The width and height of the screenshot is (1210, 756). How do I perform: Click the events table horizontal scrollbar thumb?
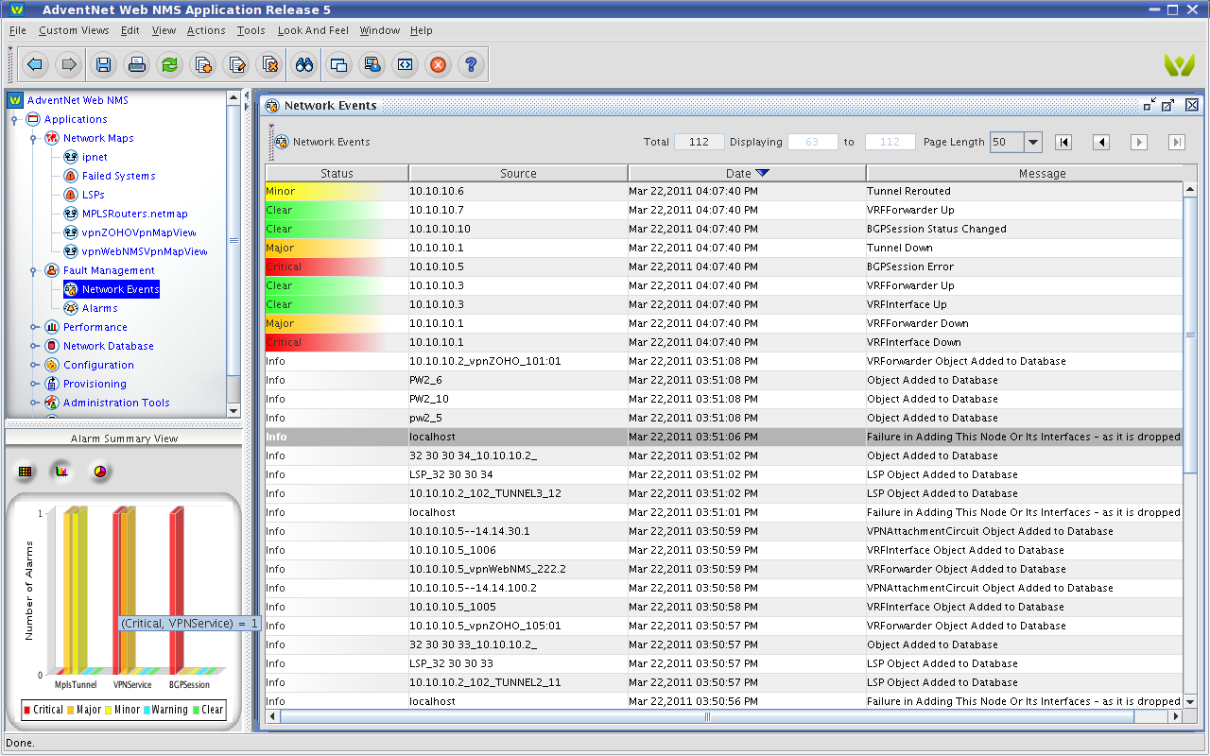coord(706,716)
